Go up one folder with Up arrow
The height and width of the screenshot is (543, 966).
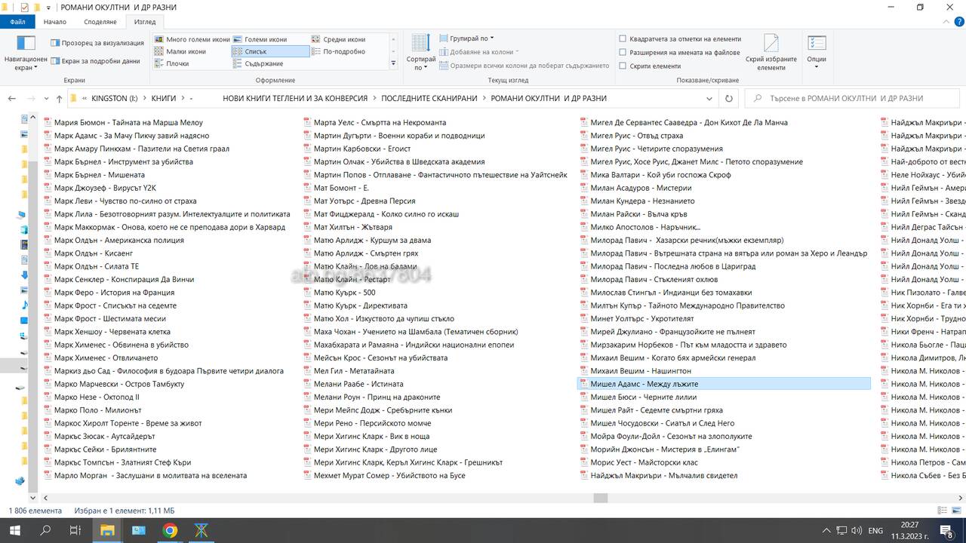(x=59, y=99)
